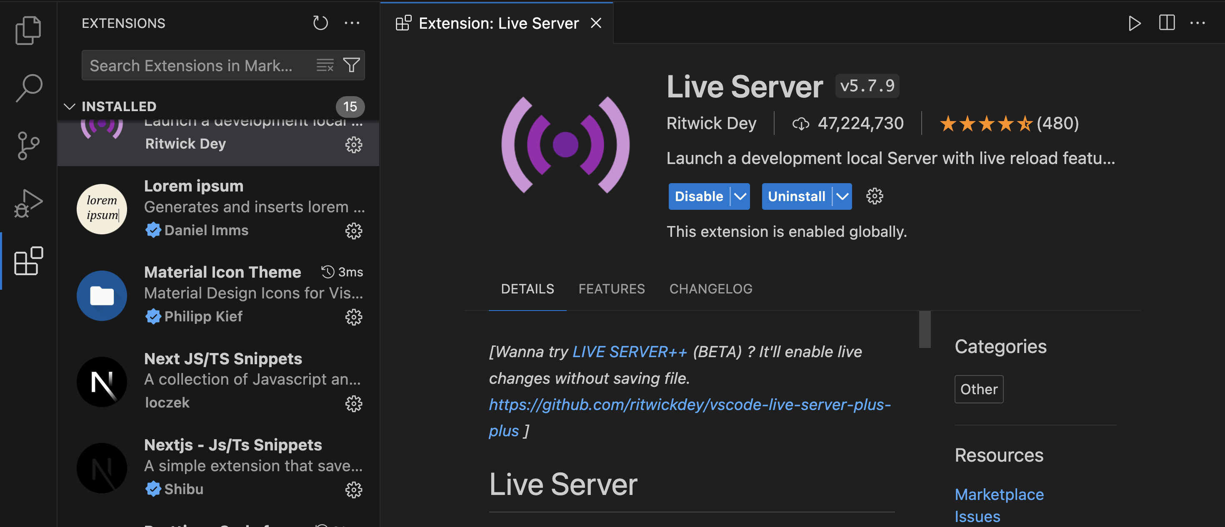Screen dimensions: 1225x527
Task: Open the Explorer view in activity bar
Action: point(28,30)
